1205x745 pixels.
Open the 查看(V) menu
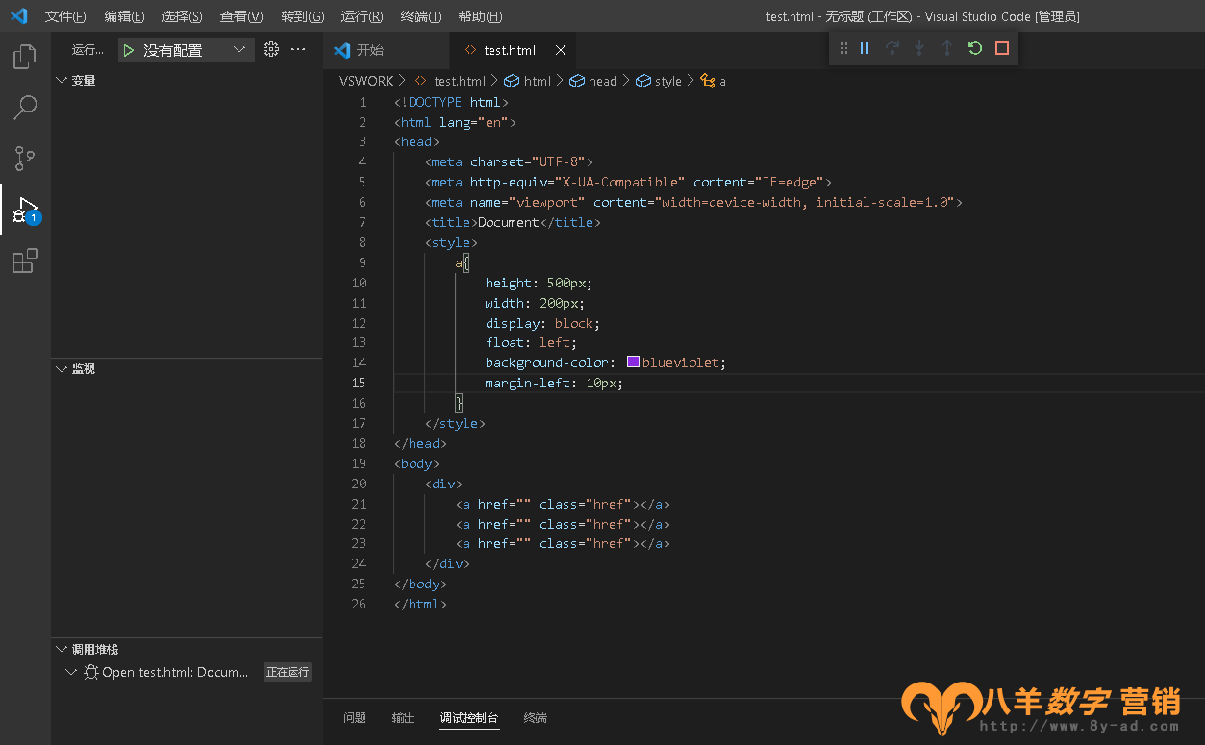click(241, 16)
